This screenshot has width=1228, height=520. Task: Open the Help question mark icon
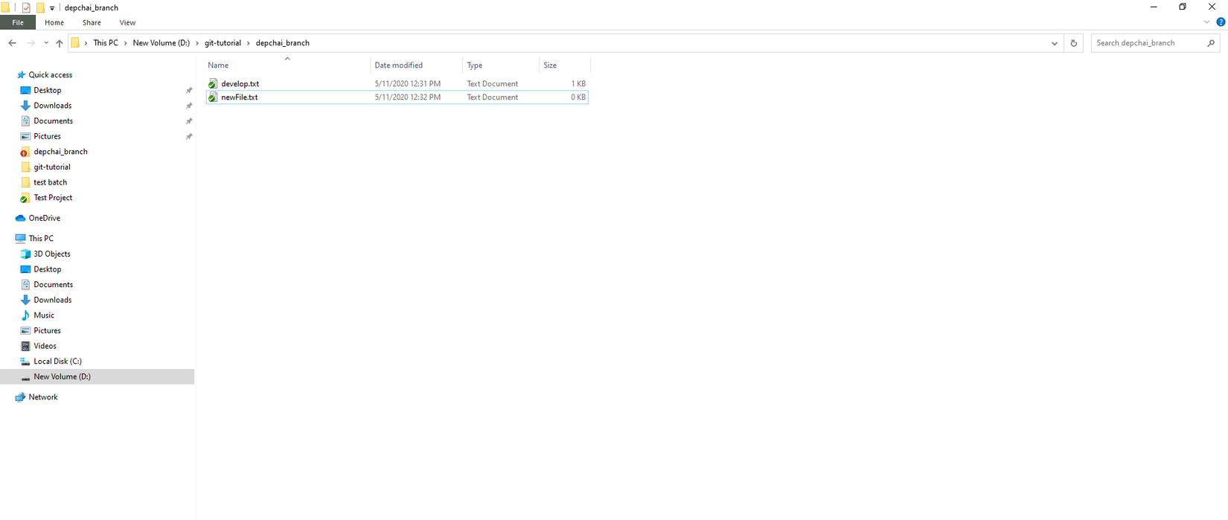pos(1221,22)
